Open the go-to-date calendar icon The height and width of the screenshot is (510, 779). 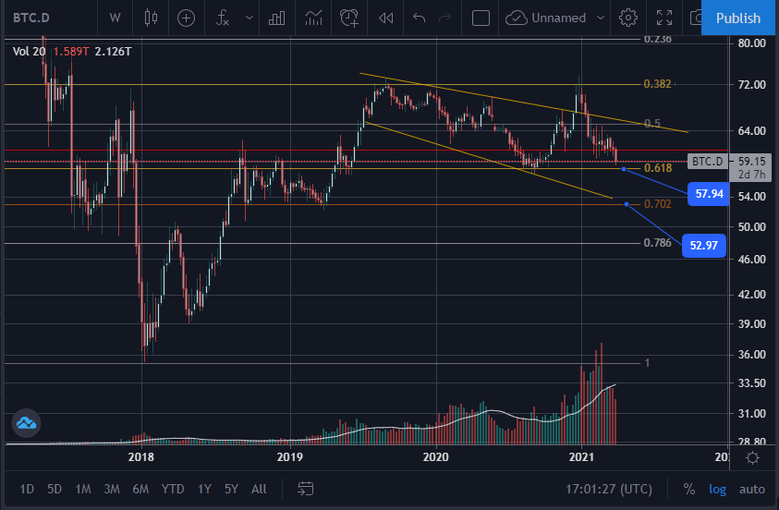(305, 489)
